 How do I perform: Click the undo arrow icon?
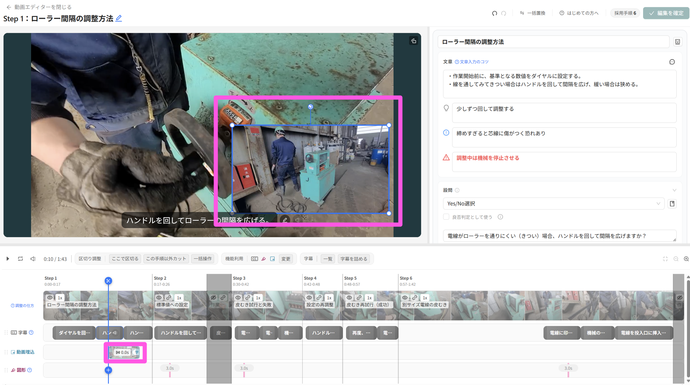point(494,13)
